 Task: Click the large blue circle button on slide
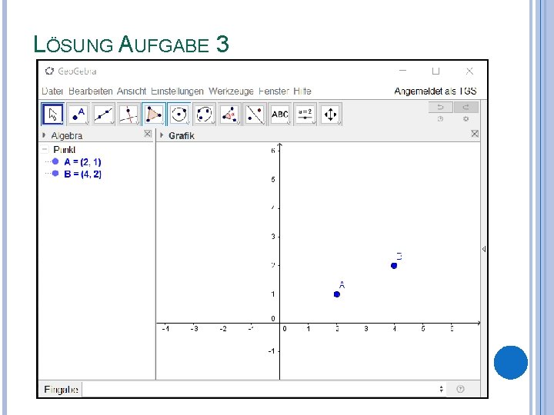click(x=511, y=363)
